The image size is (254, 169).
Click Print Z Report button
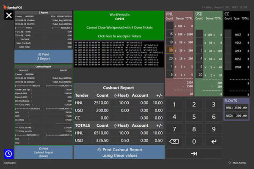pos(44,57)
